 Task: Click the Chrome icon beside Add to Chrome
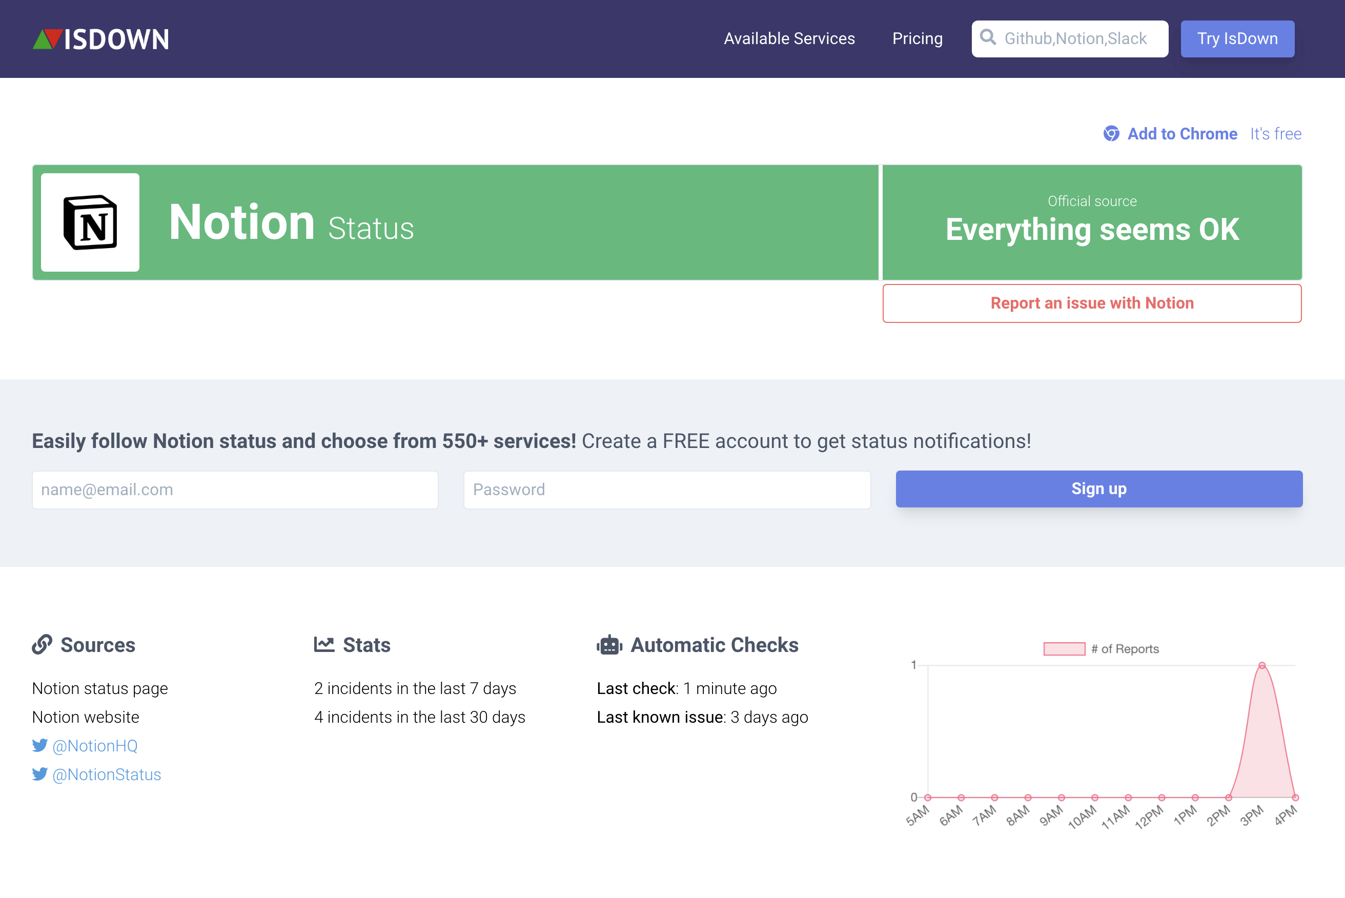pyautogui.click(x=1111, y=133)
